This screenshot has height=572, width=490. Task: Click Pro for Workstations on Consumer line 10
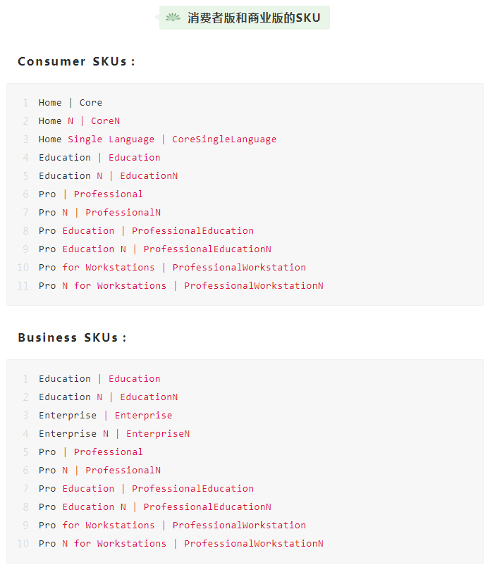pos(97,268)
